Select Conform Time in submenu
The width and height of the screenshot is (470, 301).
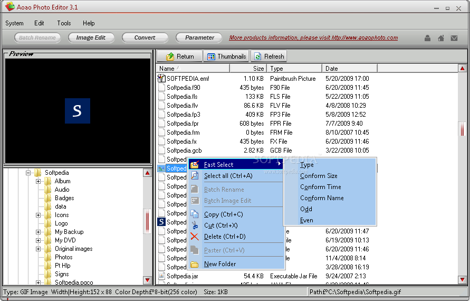pyautogui.click(x=330, y=186)
